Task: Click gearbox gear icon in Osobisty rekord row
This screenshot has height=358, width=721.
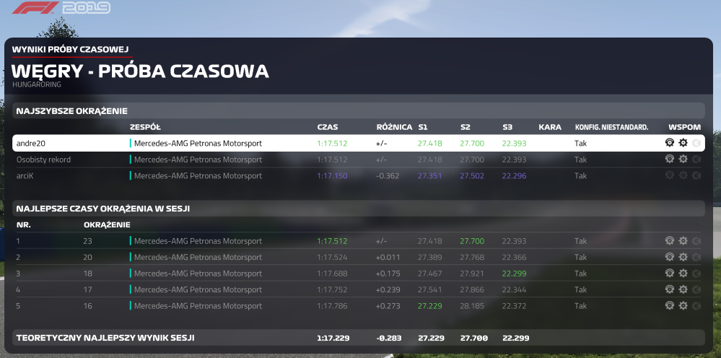Action: coord(683,159)
